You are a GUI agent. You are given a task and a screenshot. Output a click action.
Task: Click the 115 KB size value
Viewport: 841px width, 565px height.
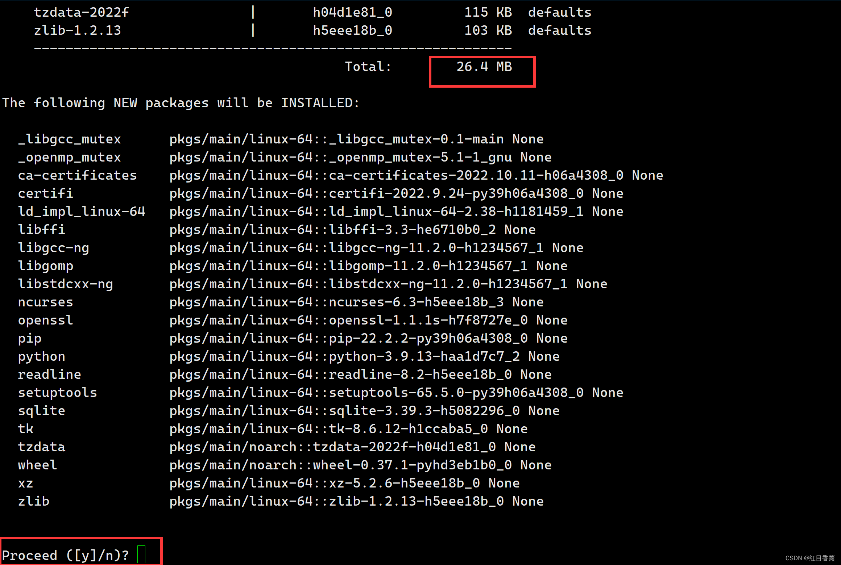[x=488, y=12]
